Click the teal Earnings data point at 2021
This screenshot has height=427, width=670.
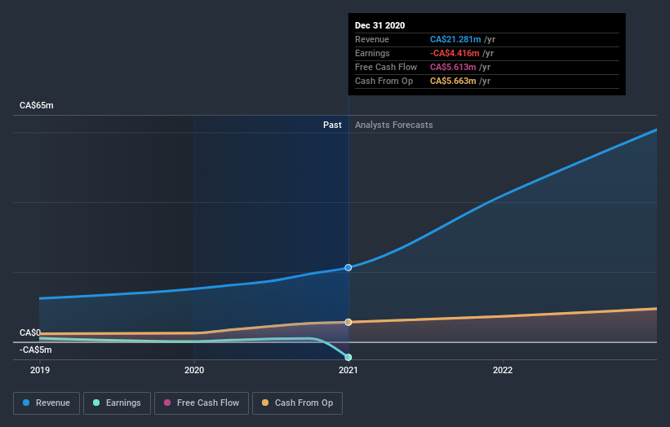click(x=348, y=357)
